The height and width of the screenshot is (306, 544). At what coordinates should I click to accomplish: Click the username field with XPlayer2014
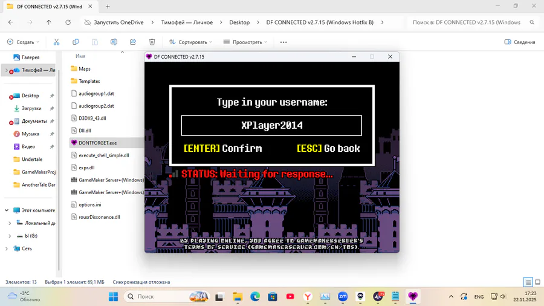coord(271,125)
